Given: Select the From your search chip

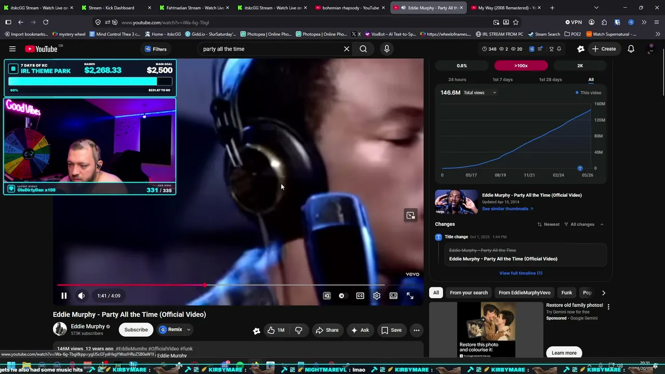Looking at the screenshot, I should click(x=469, y=292).
